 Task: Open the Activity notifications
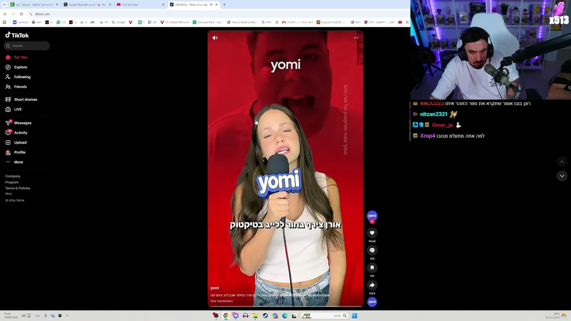(x=17, y=132)
